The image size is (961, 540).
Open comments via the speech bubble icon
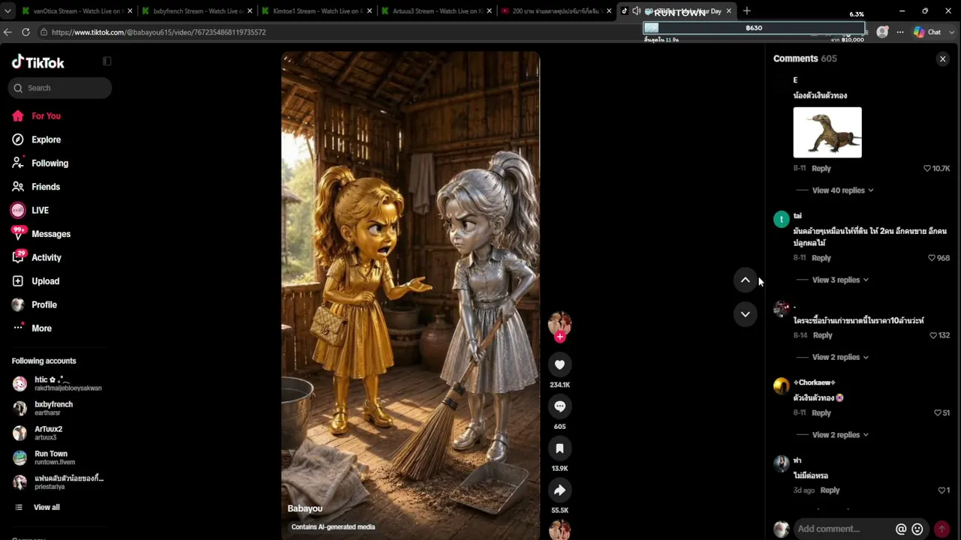(559, 406)
